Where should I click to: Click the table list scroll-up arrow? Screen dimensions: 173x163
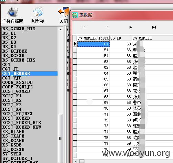tap(61, 30)
